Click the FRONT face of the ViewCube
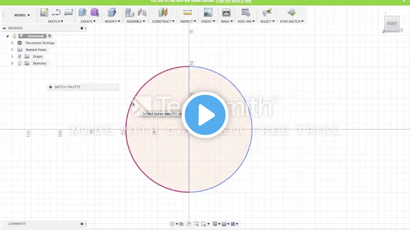 coord(392,24)
